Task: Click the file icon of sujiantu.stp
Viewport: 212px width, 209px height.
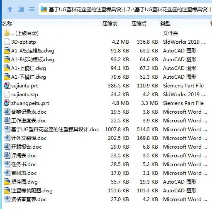Action: point(7,95)
